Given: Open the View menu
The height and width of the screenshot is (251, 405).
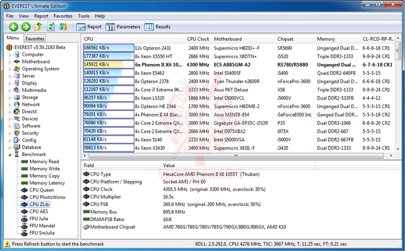Looking at the screenshot, I should [x=24, y=16].
